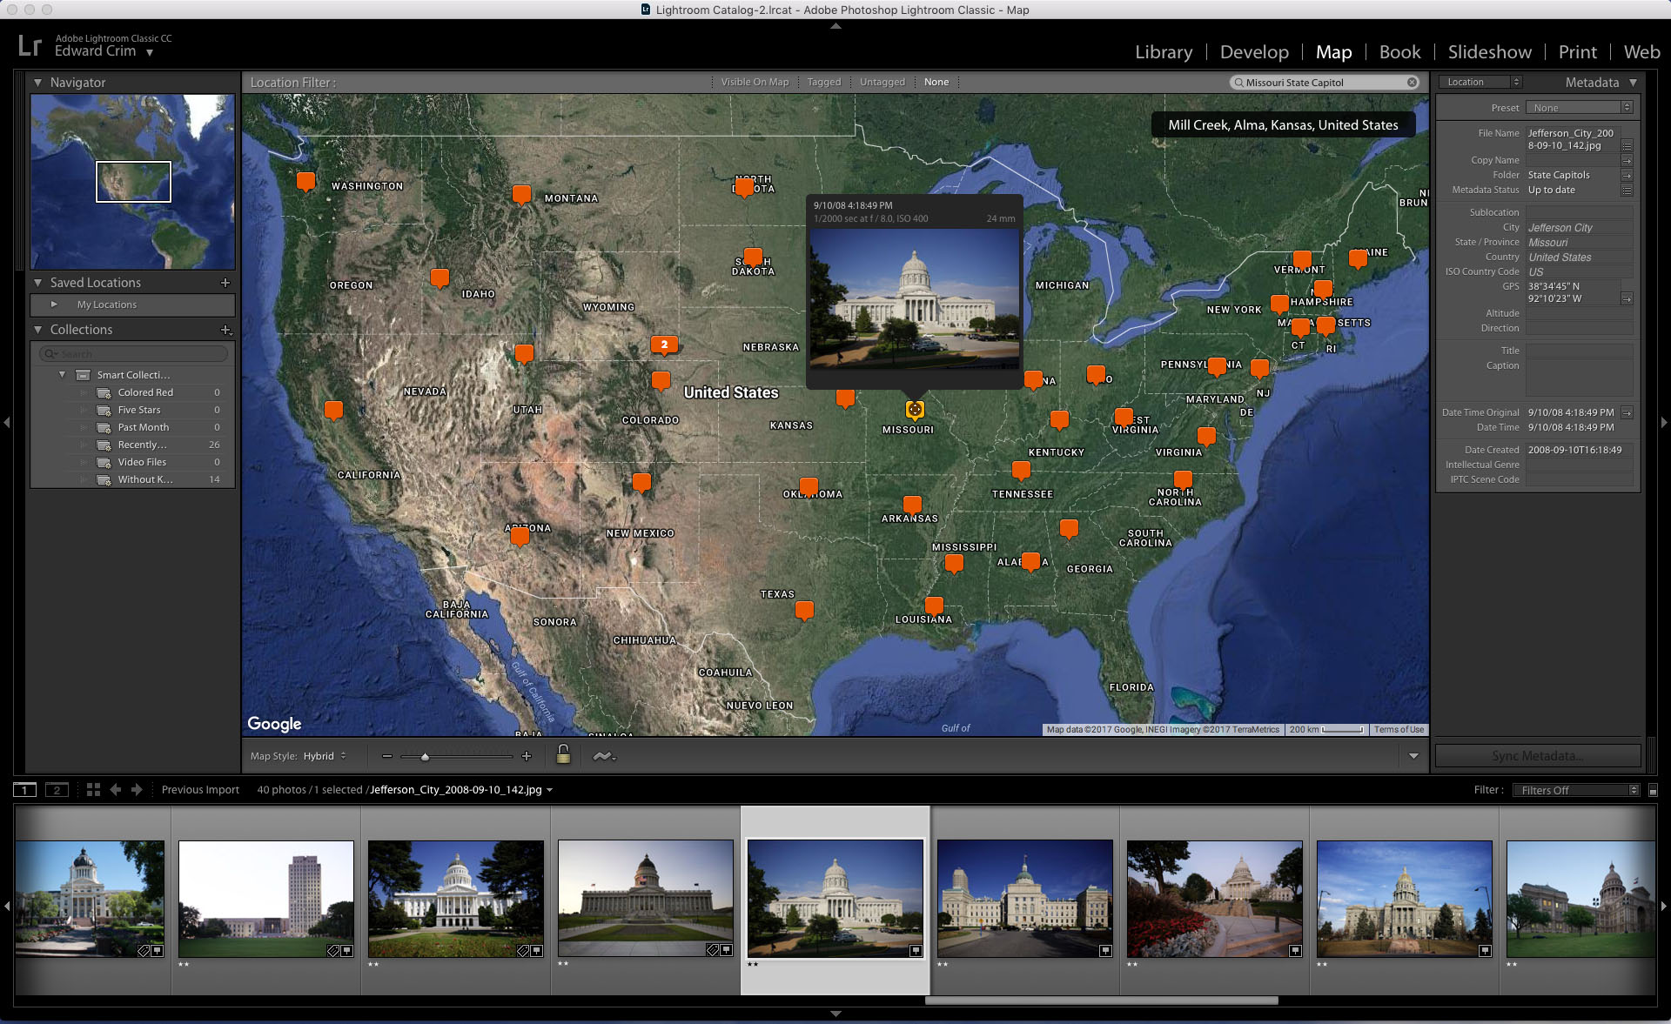The image size is (1671, 1024).
Task: Open the metadata set Location dropdown
Action: (x=1480, y=82)
